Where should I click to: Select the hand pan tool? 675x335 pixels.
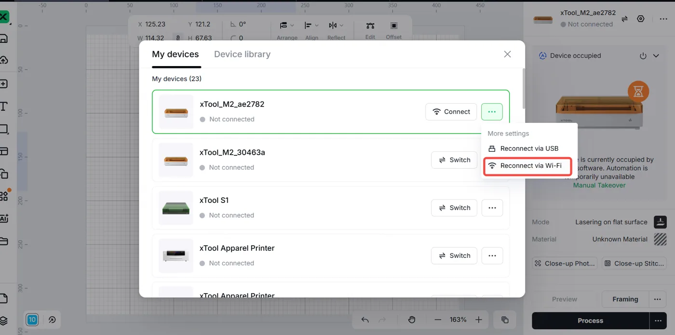412,320
